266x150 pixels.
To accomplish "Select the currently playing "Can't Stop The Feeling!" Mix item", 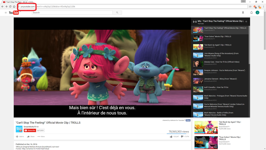I will [x=220, y=30].
